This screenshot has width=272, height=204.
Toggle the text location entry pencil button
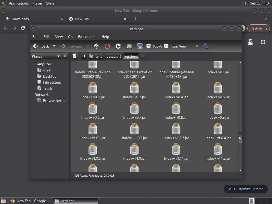tap(75, 56)
